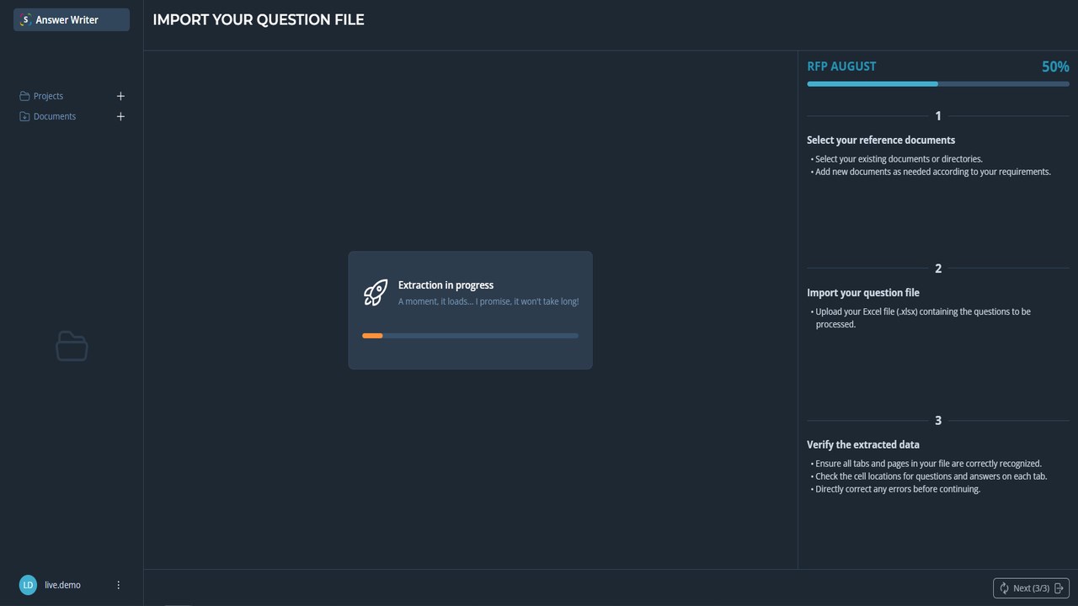Viewport: 1078px width, 606px height.
Task: Click the LD user avatar
Action: click(28, 585)
